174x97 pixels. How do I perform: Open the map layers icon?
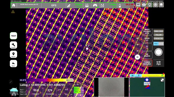161,5
